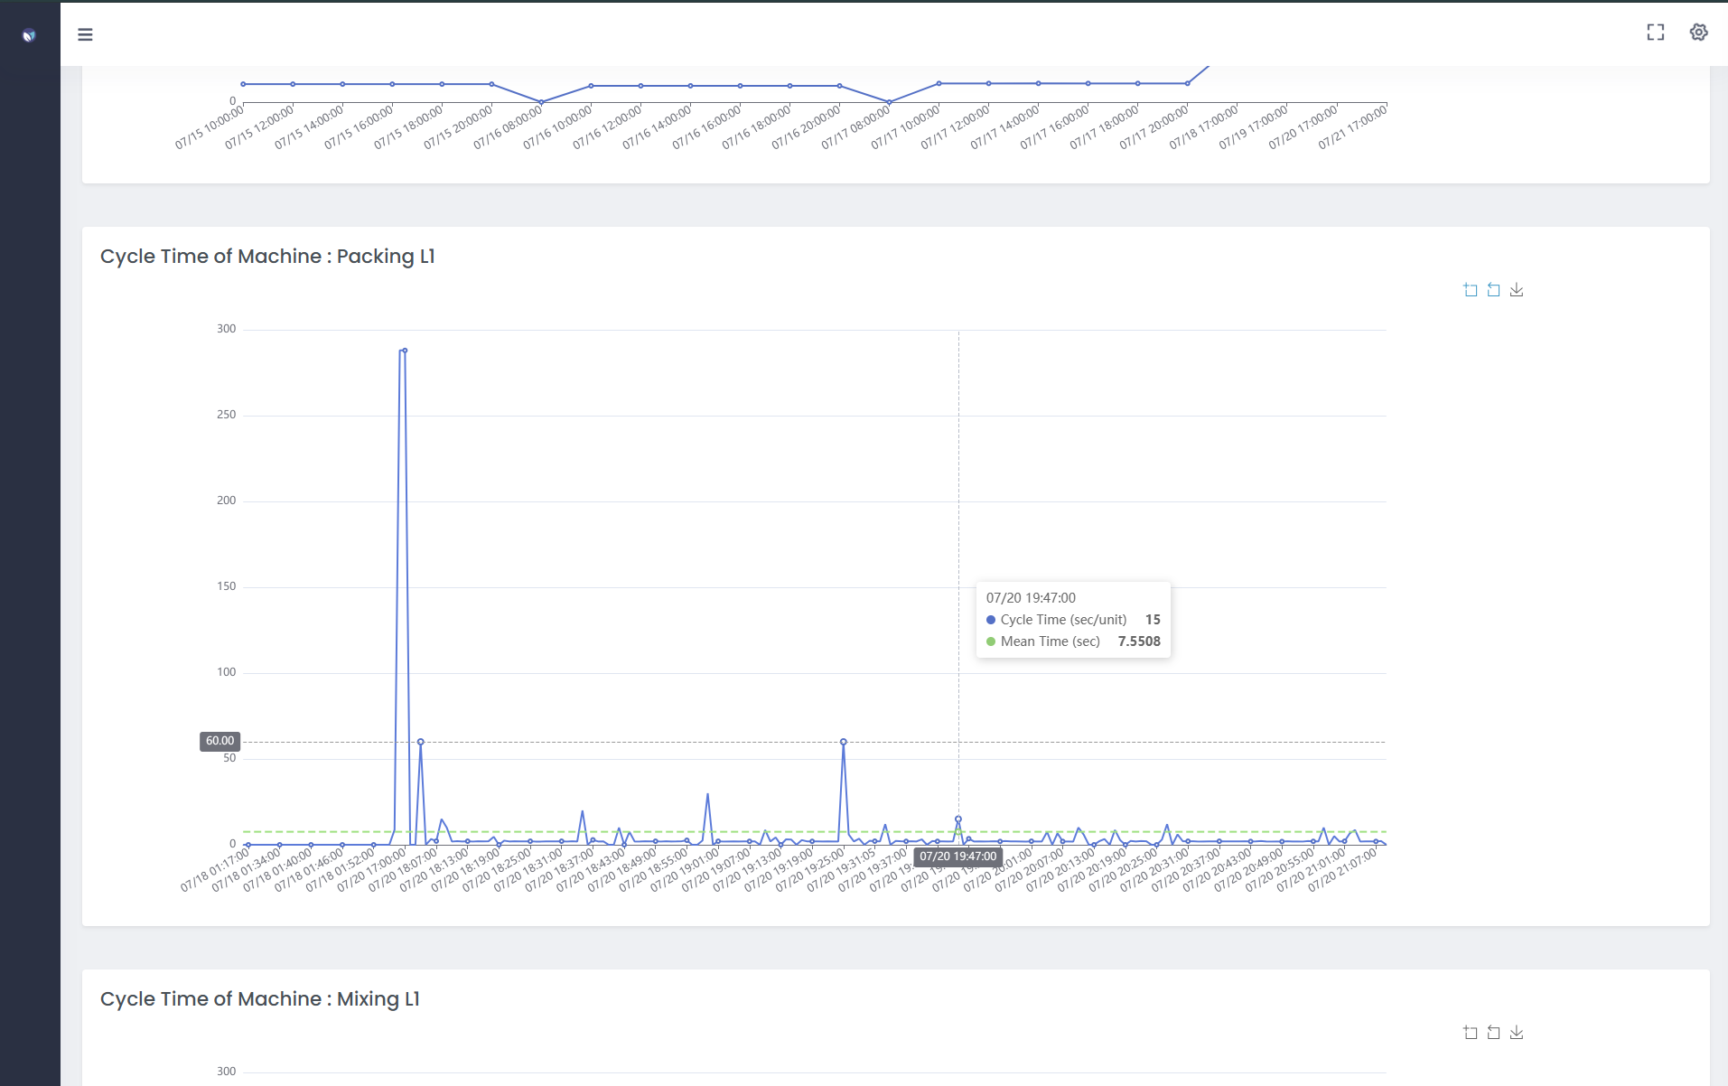
Task: Reset zoom on Packing L1 chart
Action: tap(1493, 290)
